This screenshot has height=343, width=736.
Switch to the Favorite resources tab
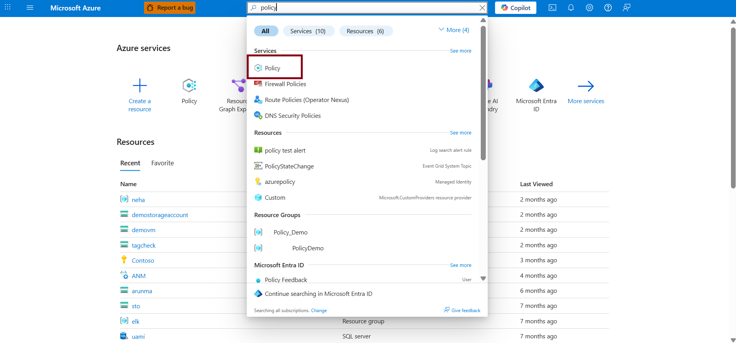(163, 163)
